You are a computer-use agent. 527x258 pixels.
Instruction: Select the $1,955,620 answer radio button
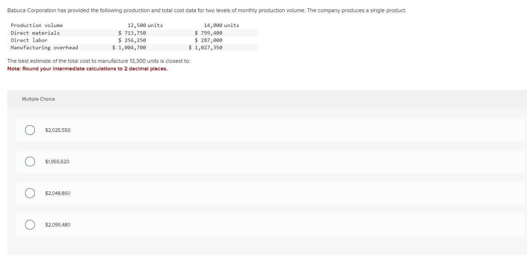tap(30, 162)
